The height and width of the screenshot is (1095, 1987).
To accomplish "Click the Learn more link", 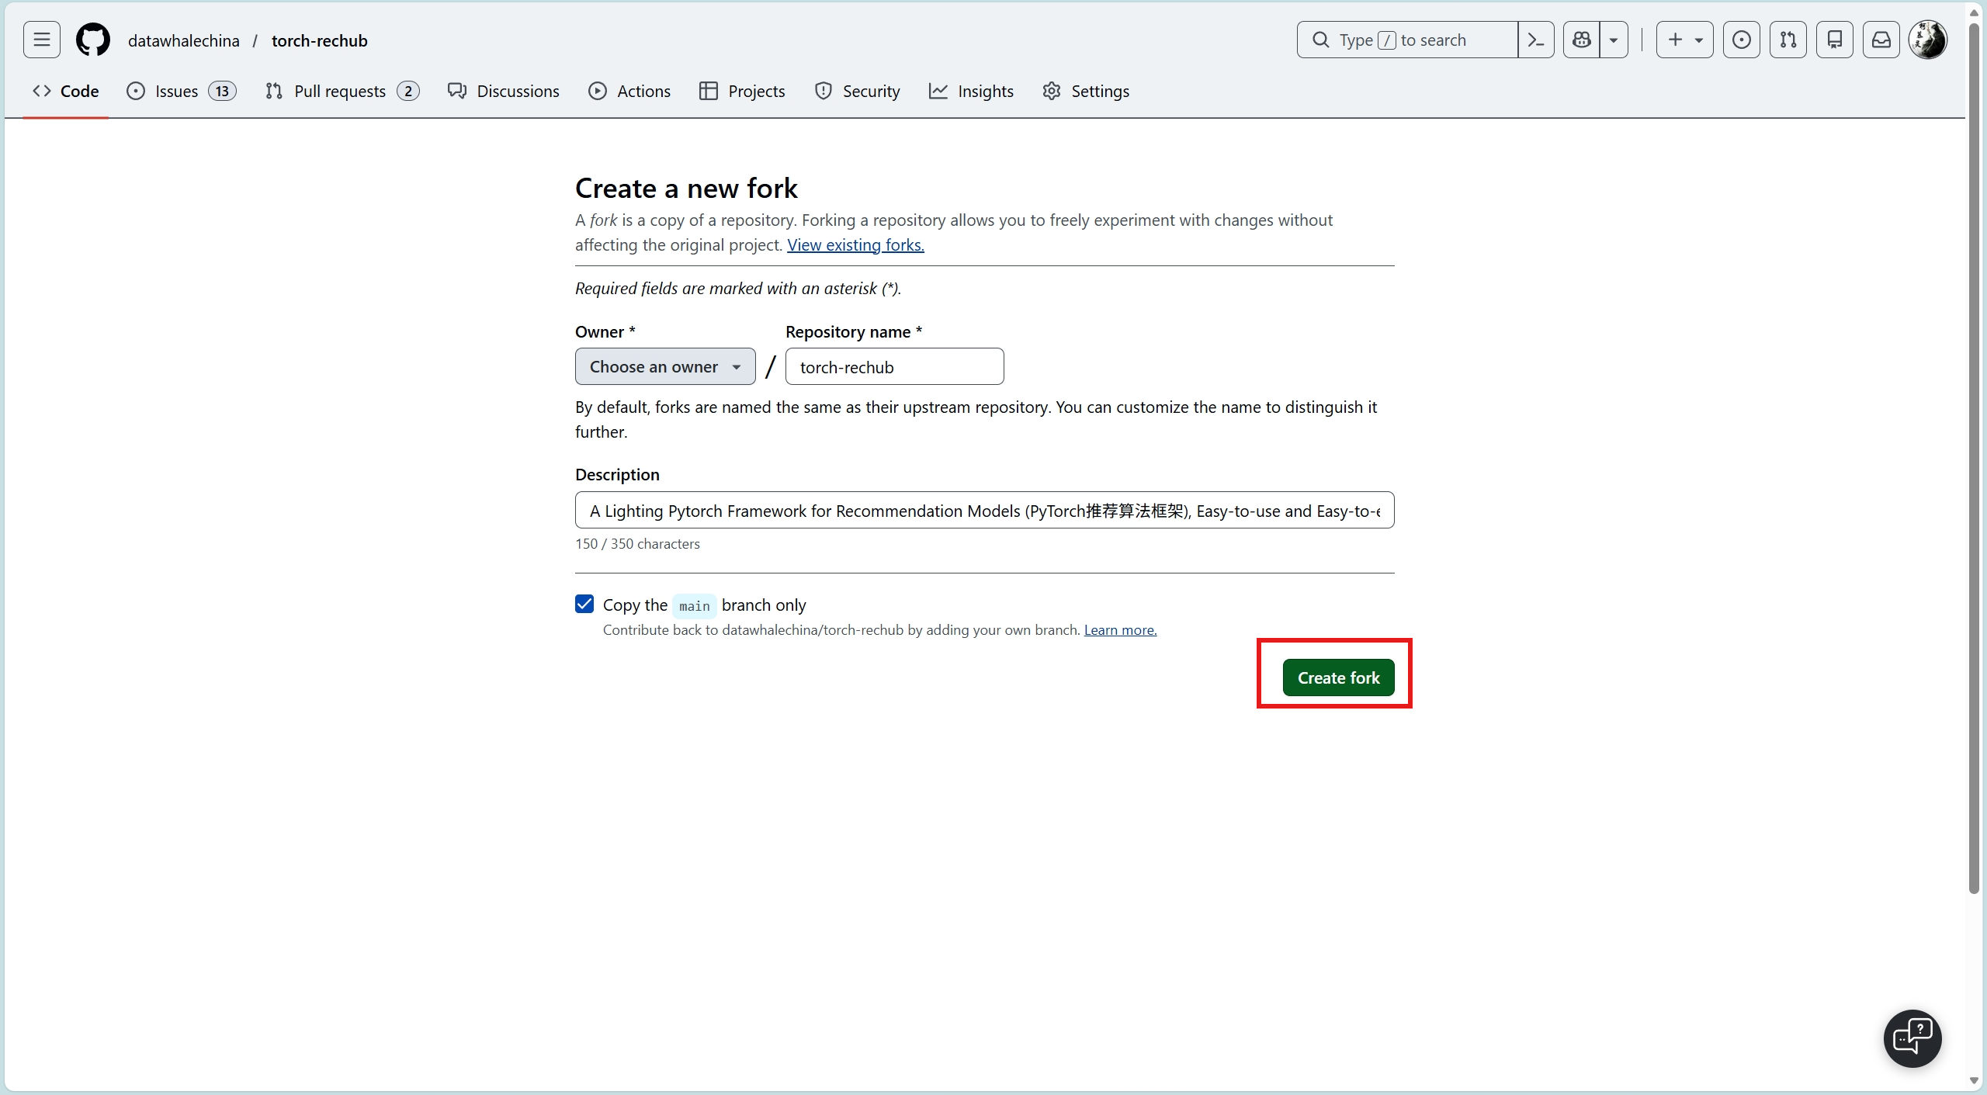I will (x=1119, y=629).
